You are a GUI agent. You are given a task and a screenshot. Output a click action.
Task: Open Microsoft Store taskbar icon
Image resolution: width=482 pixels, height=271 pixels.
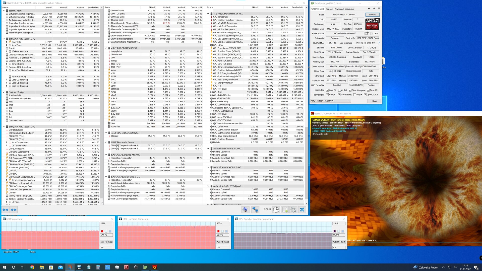(51, 267)
